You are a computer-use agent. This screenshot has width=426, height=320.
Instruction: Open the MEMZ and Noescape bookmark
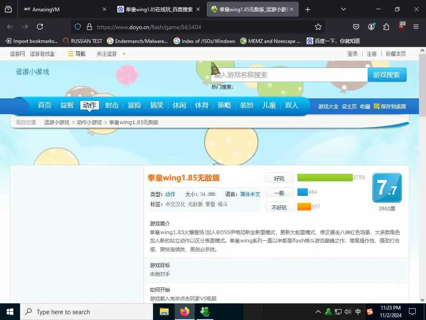(x=270, y=41)
